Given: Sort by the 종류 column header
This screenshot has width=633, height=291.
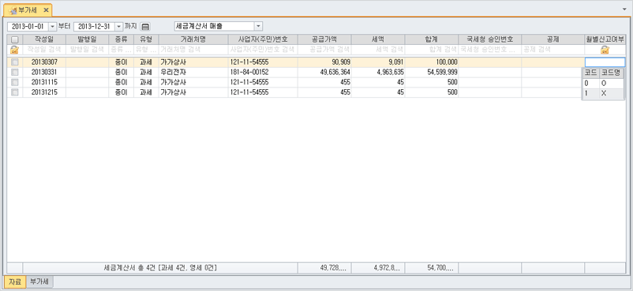Looking at the screenshot, I should point(121,39).
